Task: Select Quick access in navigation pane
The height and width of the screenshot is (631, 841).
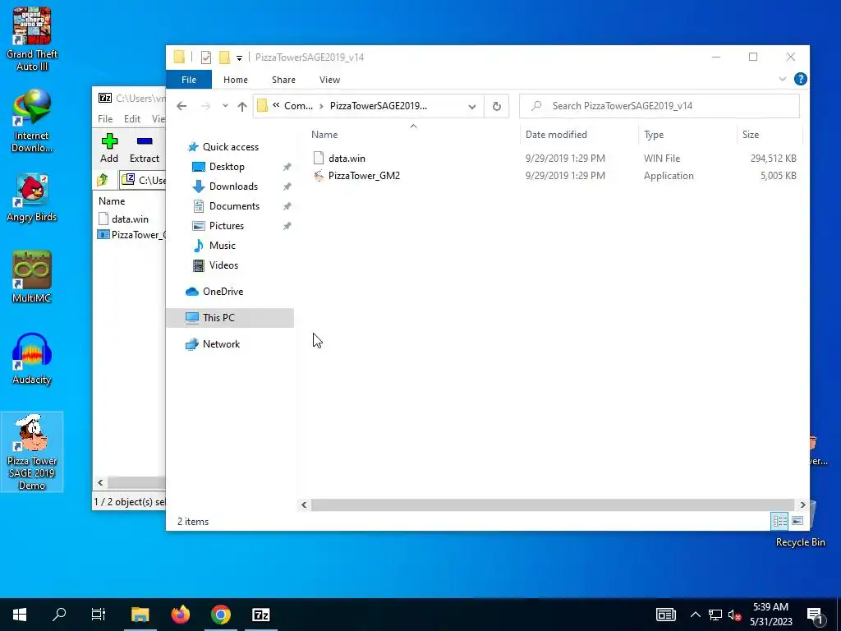Action: pyautogui.click(x=230, y=147)
